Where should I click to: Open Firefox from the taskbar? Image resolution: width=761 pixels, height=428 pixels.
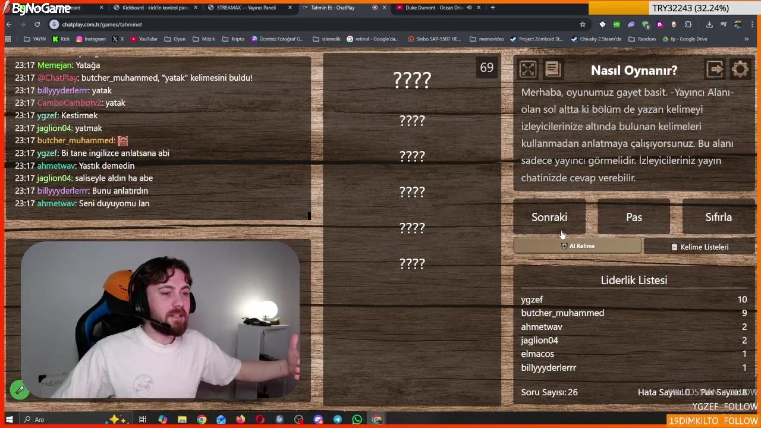click(240, 420)
